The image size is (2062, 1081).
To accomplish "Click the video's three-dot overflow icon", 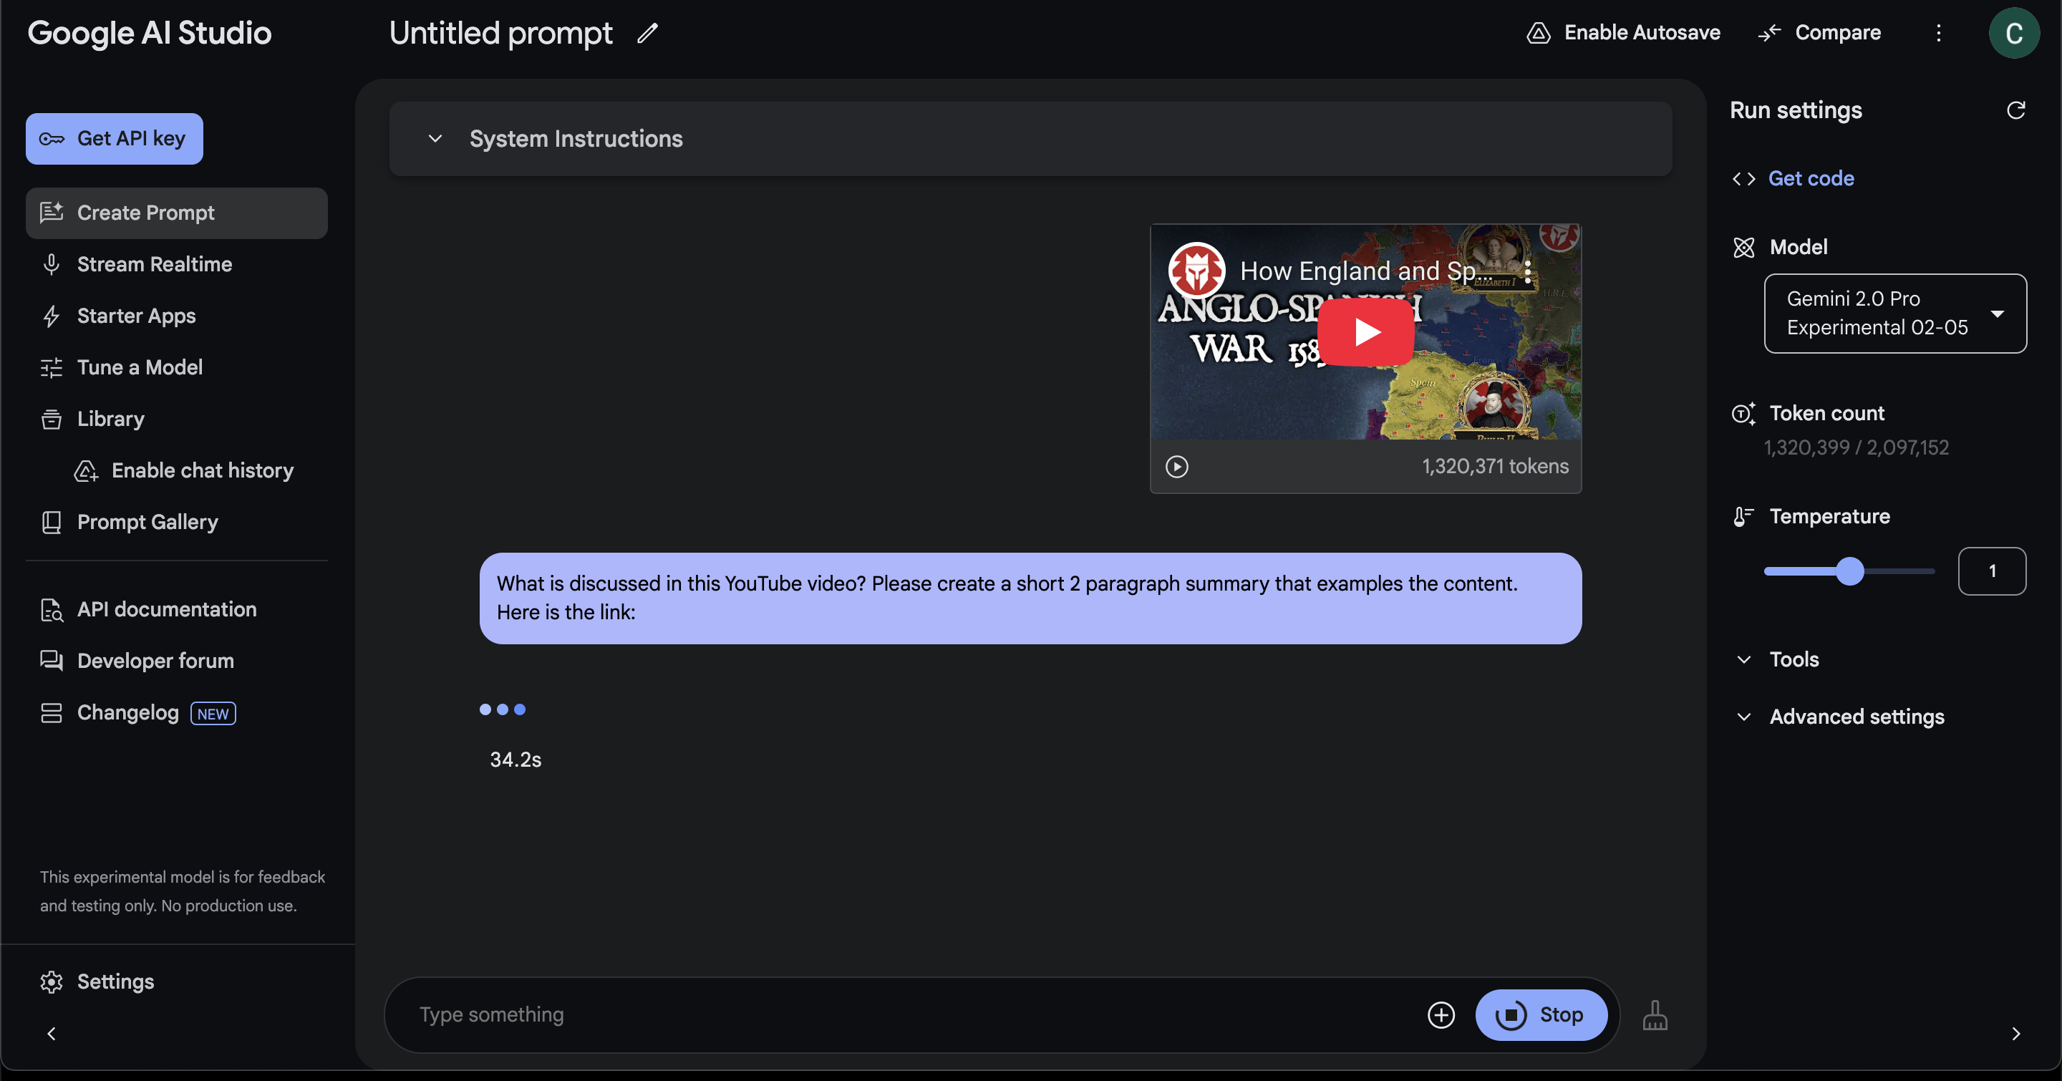I will tap(1527, 272).
